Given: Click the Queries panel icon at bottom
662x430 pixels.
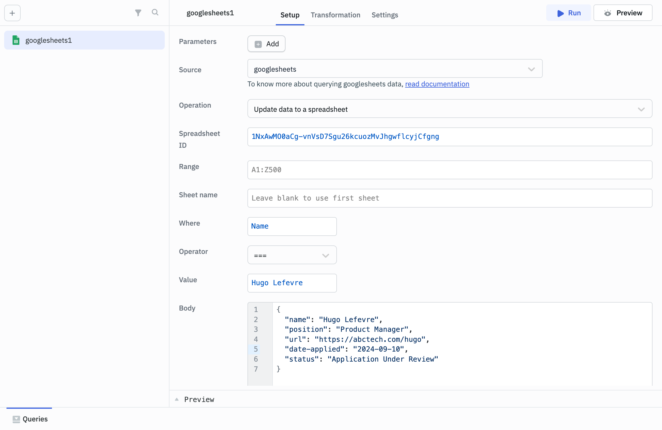Looking at the screenshot, I should point(16,419).
